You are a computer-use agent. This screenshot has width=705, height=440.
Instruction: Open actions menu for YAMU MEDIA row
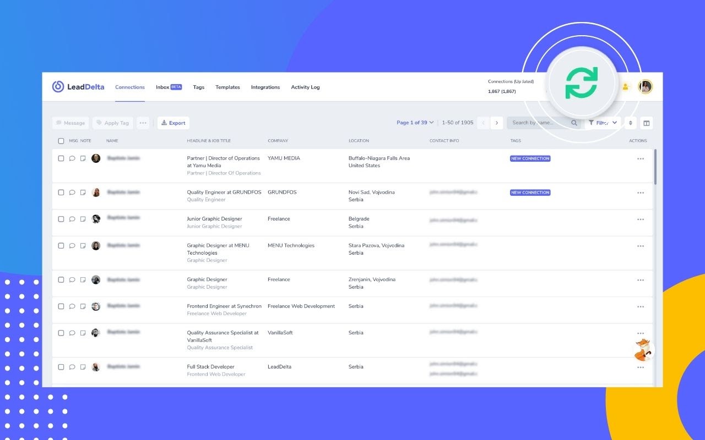click(x=641, y=159)
